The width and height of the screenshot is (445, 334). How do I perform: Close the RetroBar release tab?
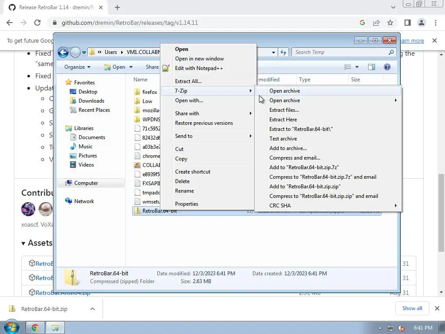click(101, 7)
